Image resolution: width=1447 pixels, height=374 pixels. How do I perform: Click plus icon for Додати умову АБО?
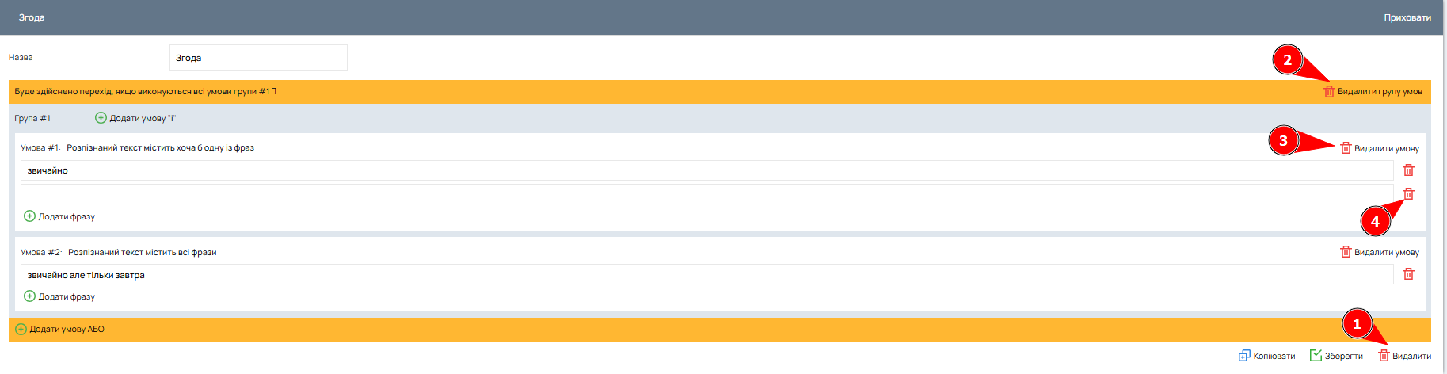(21, 329)
